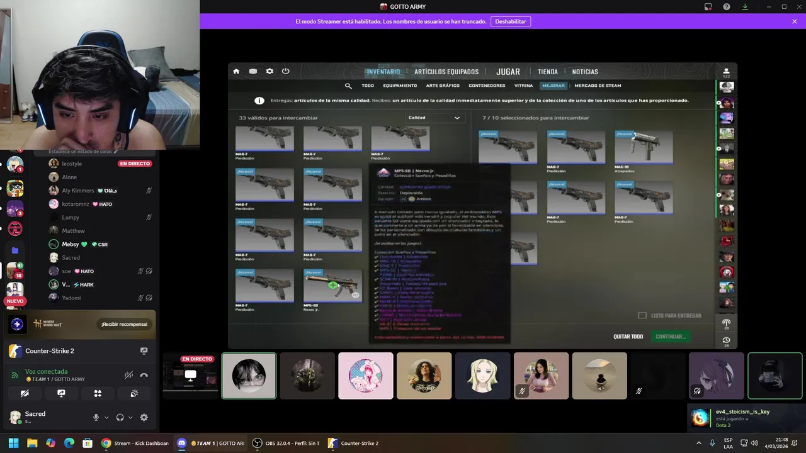This screenshot has height=453, width=806.
Task: Select the Contenedores filter tab
Action: (487, 86)
